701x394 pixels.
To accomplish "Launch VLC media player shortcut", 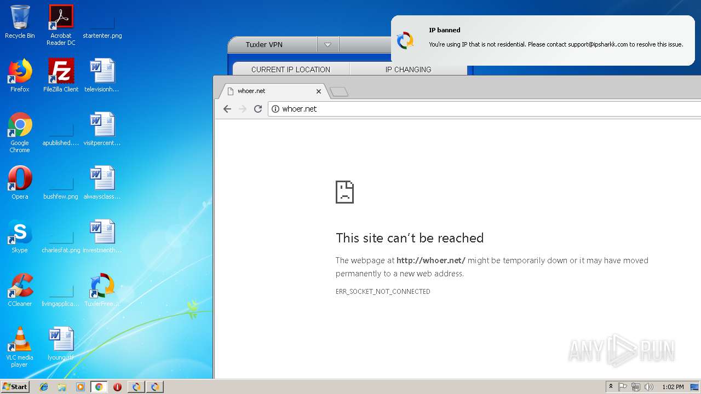I will click(20, 347).
